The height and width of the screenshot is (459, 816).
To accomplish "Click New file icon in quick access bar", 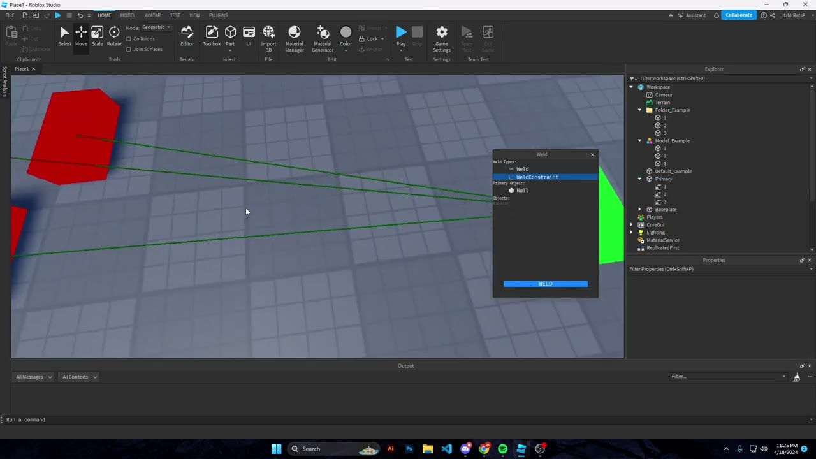I will tap(25, 15).
